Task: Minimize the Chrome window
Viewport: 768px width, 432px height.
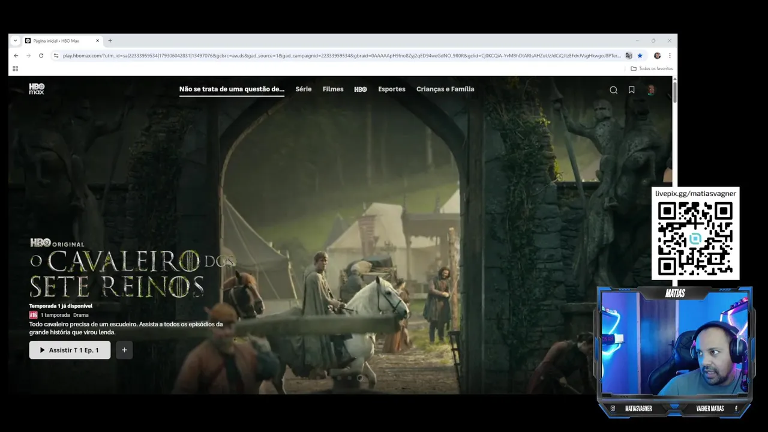Action: pyautogui.click(x=637, y=41)
